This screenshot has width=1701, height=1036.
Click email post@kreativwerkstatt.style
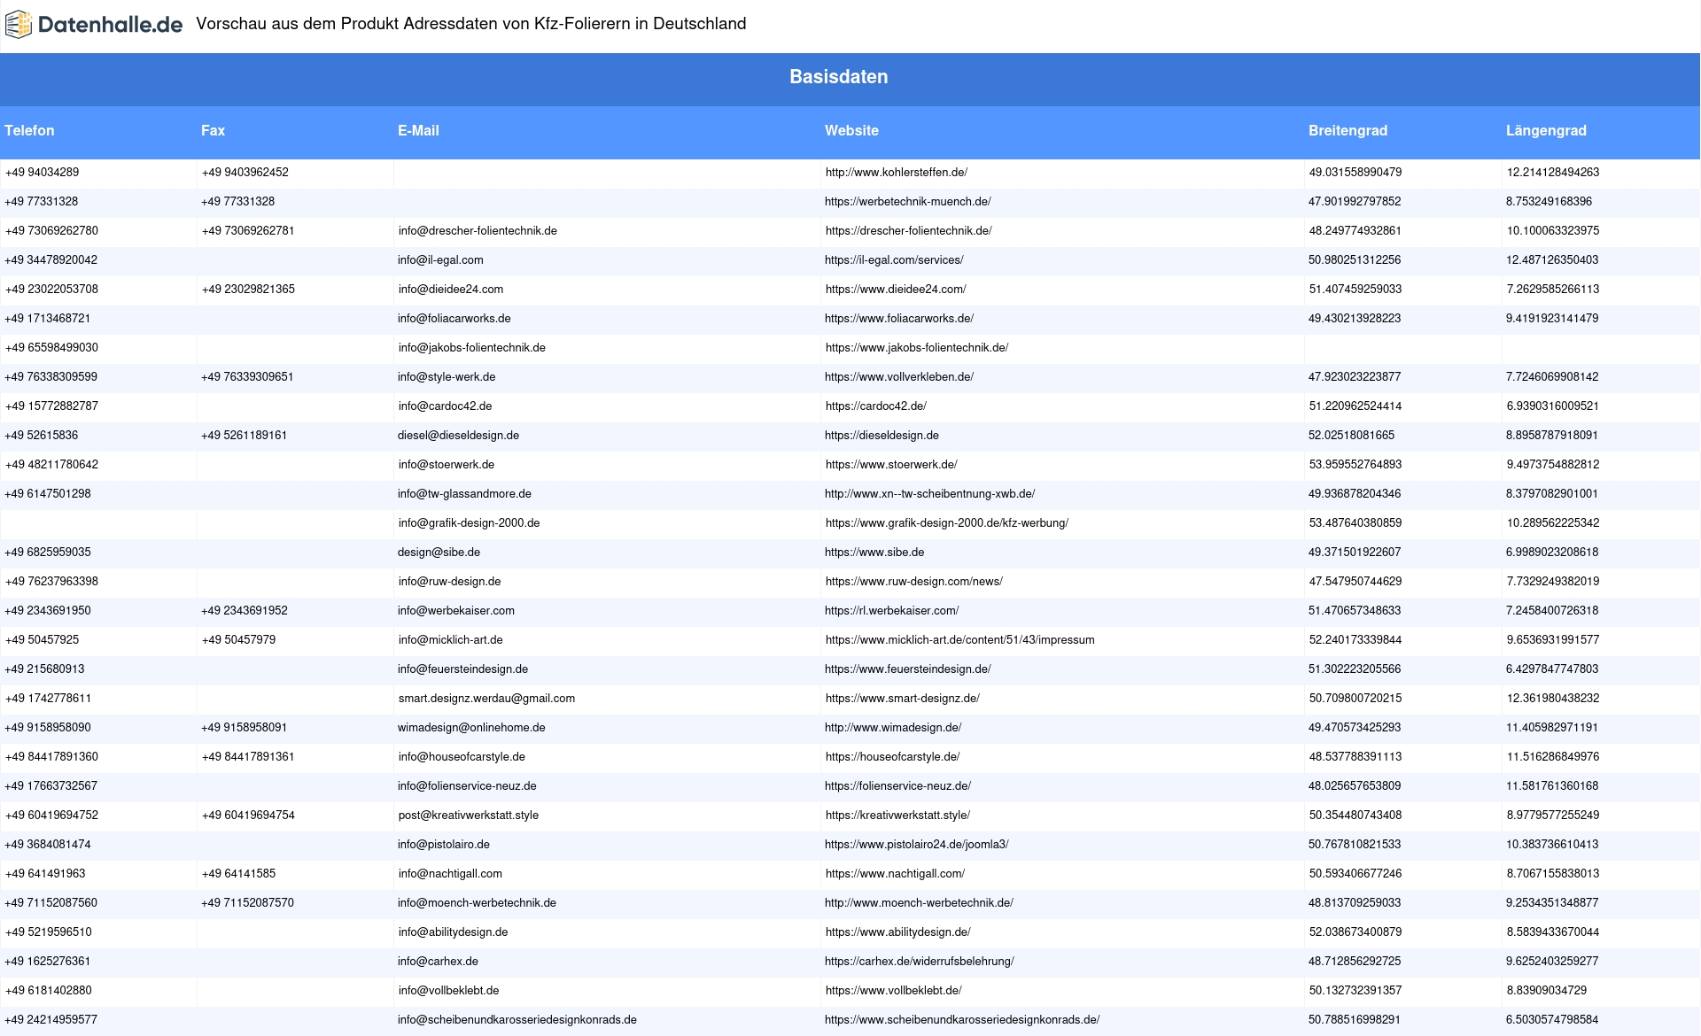(469, 816)
